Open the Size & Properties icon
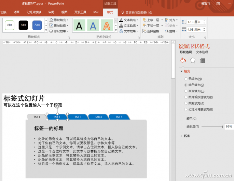234x181 pixels. 203,60
